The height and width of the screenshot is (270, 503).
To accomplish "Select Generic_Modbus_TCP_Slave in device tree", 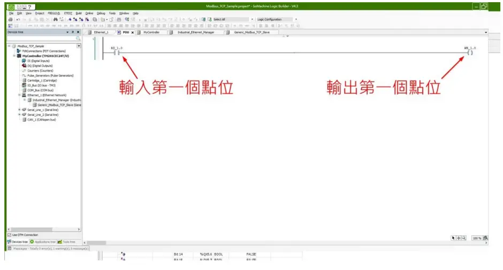I will [59, 105].
